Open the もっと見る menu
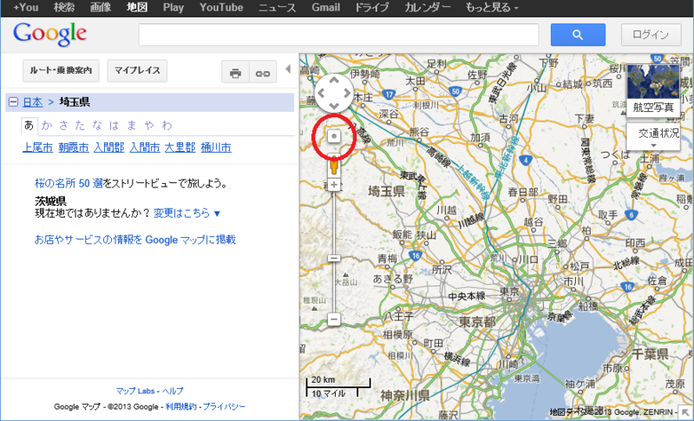The image size is (694, 421). click(x=492, y=8)
